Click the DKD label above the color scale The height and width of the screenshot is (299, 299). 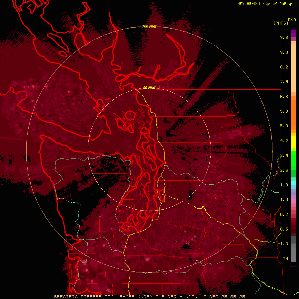point(292,20)
